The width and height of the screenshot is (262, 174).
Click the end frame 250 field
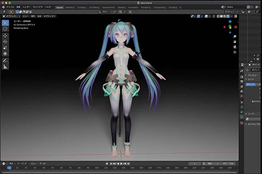[x=230, y=164]
